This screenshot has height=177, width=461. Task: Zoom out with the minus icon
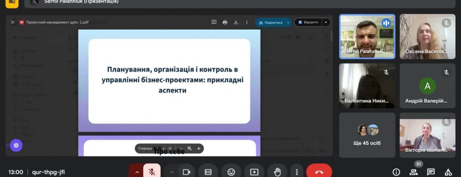[180, 149]
